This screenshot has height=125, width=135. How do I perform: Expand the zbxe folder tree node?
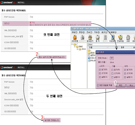77,49
